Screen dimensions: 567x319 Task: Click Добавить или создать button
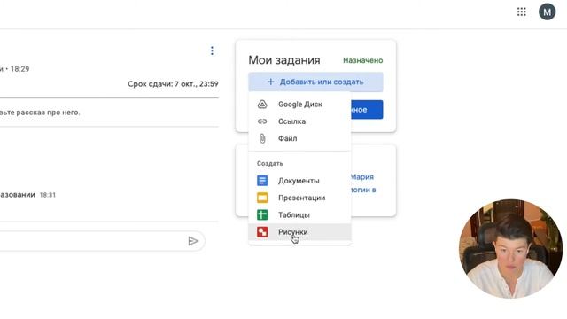[x=315, y=82]
